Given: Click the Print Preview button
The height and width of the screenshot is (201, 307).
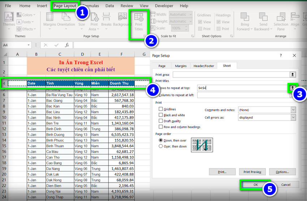Looking at the screenshot, I should (252, 172).
